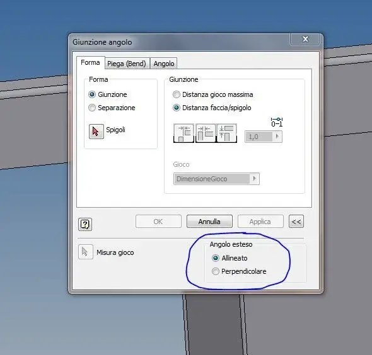Screen dimensions: 372x355
Task: Select Allineato under Angolo esteso
Action: [x=216, y=258]
